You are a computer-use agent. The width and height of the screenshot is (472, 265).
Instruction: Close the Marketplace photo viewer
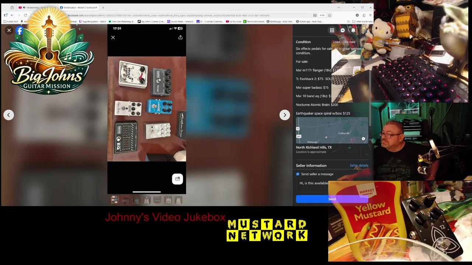[9, 31]
